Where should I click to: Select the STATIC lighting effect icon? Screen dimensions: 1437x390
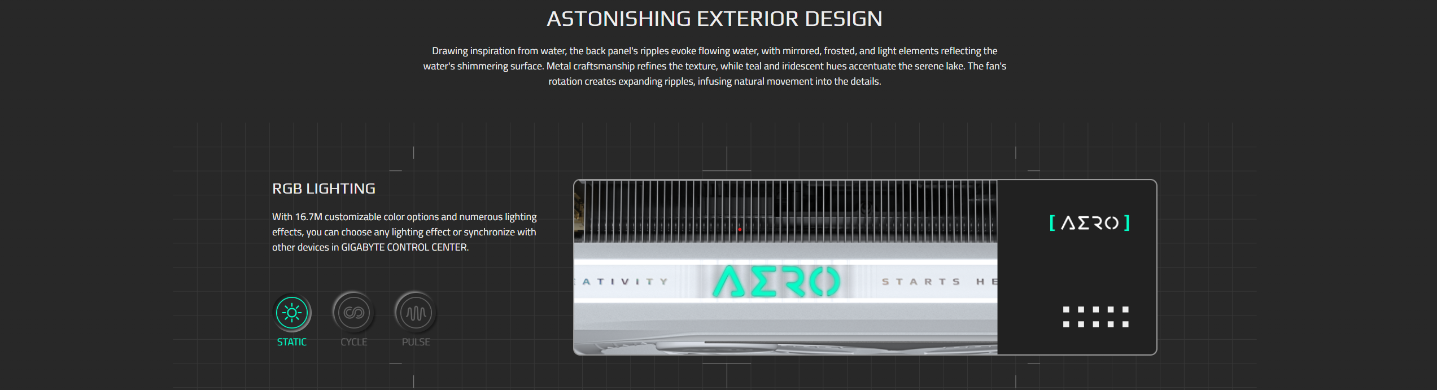[292, 313]
